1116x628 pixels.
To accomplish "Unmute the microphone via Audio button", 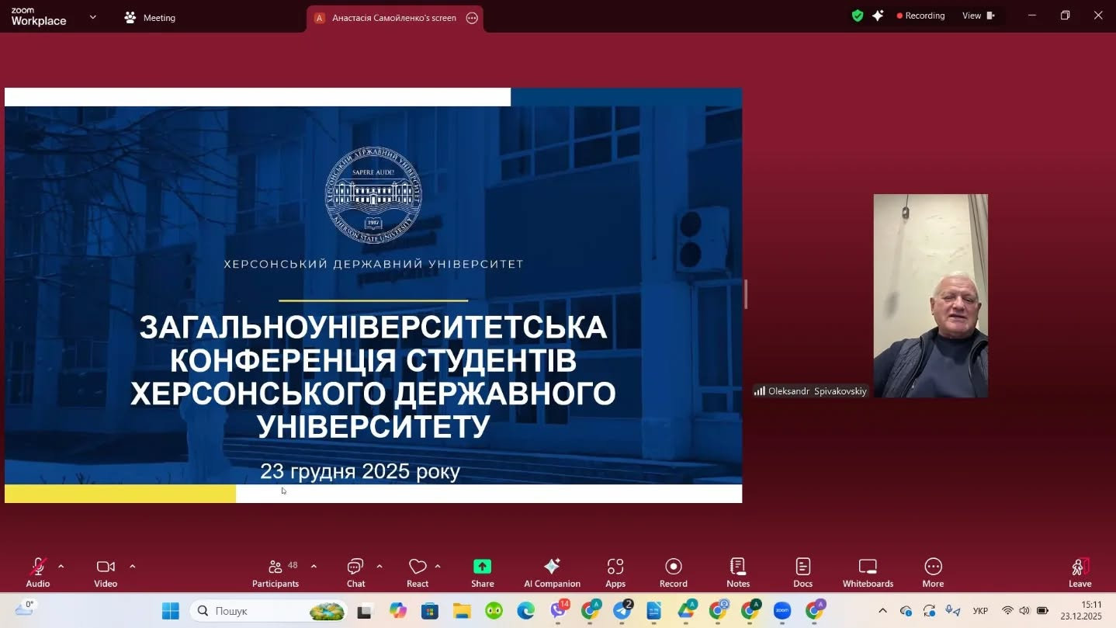I will [x=37, y=573].
